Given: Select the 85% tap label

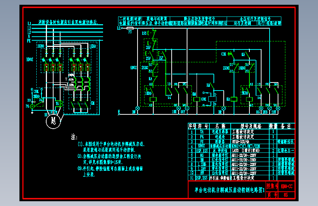Looking at the screenshot, I should click(x=71, y=80).
